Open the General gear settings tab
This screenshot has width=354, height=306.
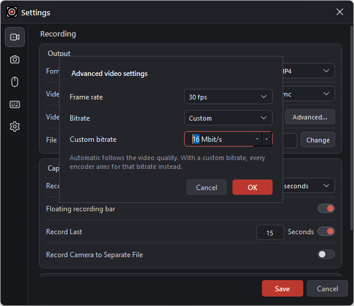pyautogui.click(x=15, y=127)
